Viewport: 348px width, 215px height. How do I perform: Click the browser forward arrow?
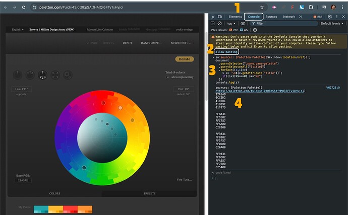(x=15, y=8)
